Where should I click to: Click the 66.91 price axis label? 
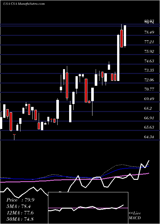click(149, 118)
